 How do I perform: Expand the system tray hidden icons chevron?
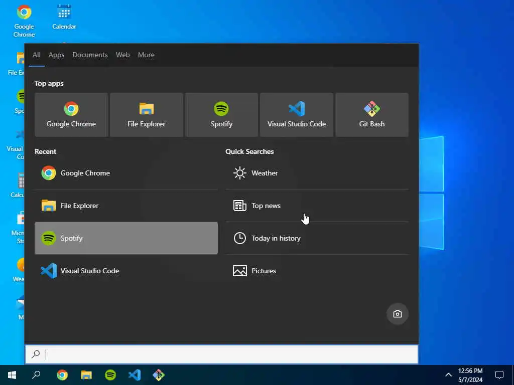448,375
